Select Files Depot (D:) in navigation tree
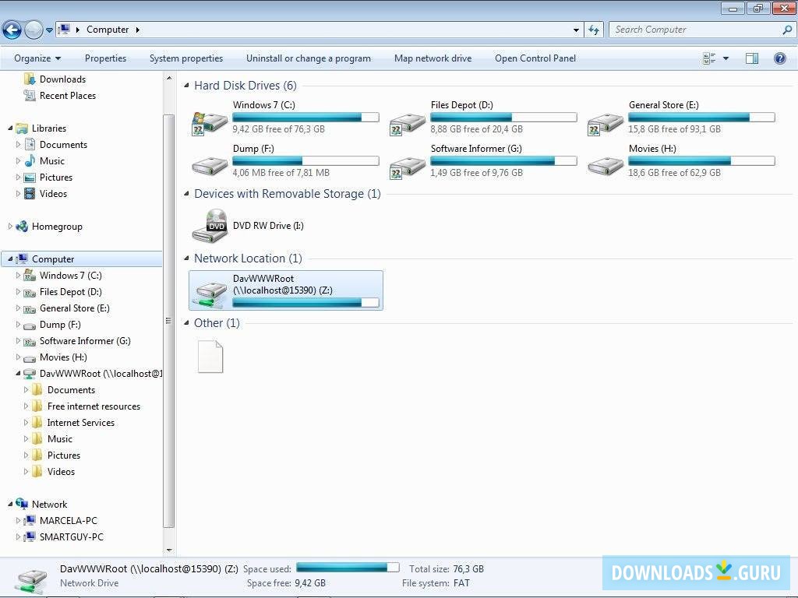Viewport: 798px width, 598px height. click(x=71, y=292)
